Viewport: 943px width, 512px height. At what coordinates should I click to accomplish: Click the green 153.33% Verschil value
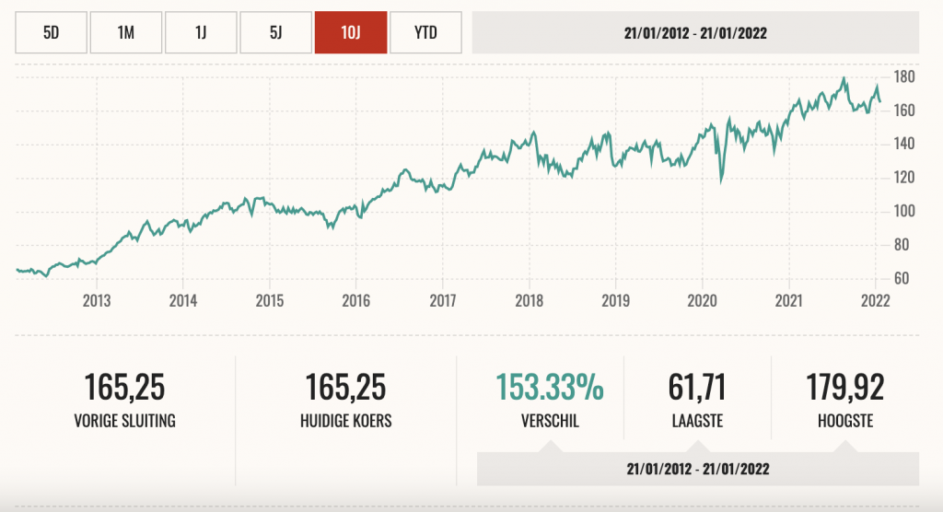[550, 388]
